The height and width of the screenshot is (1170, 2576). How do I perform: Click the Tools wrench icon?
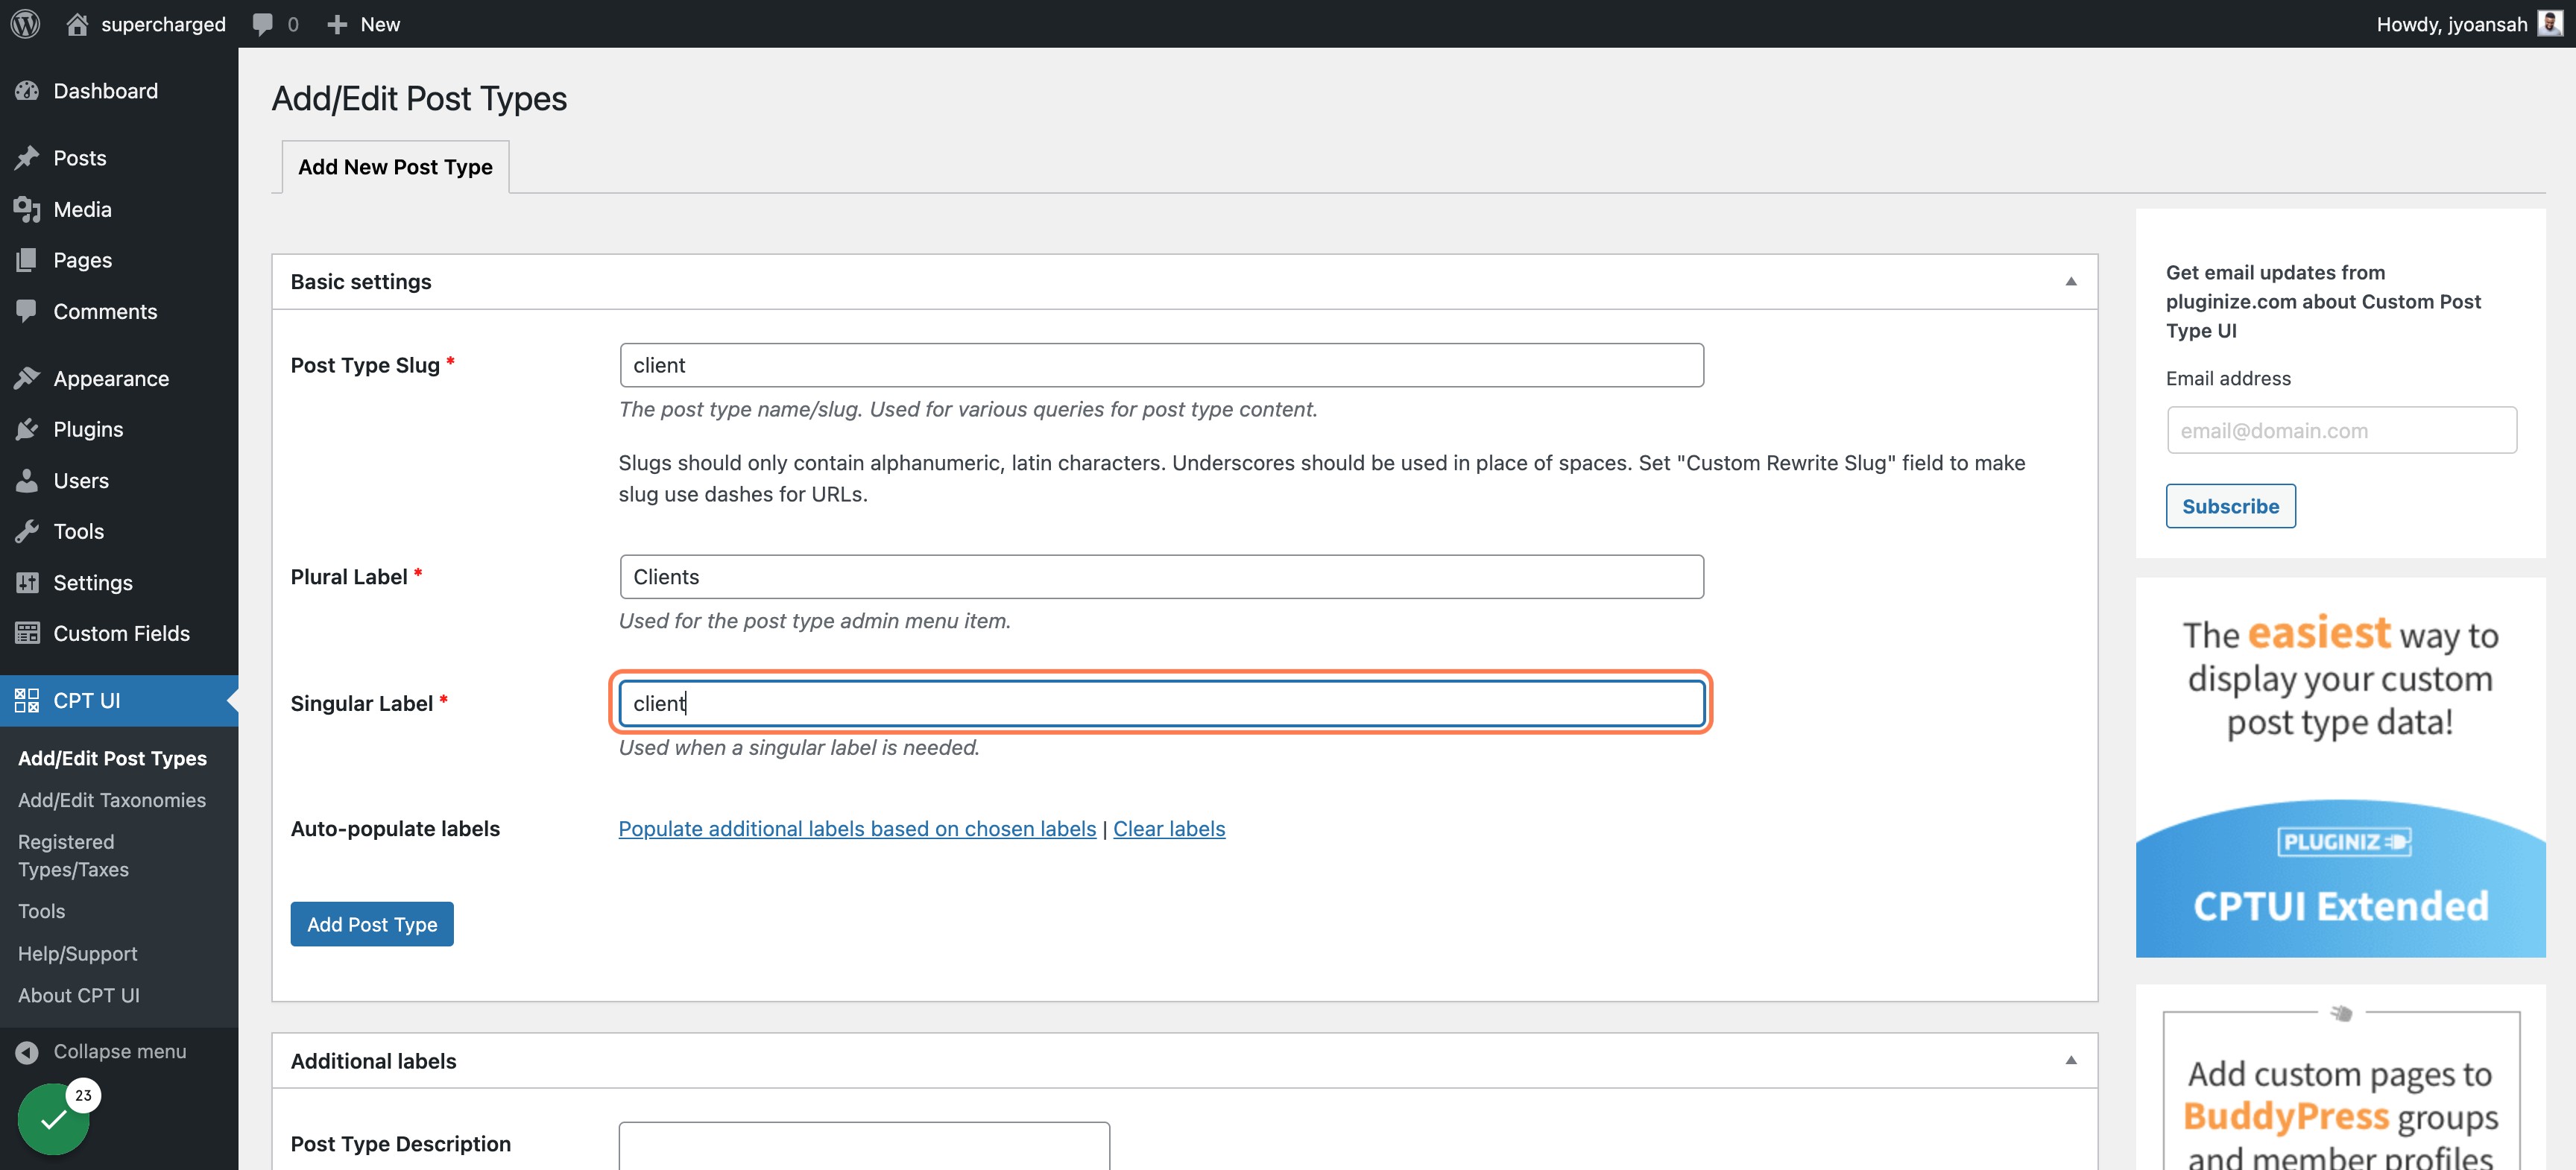(x=27, y=531)
